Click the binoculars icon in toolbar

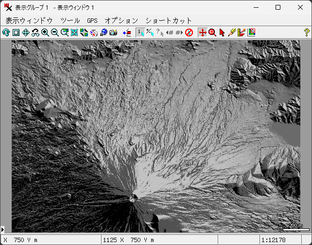pyautogui.click(x=35, y=33)
